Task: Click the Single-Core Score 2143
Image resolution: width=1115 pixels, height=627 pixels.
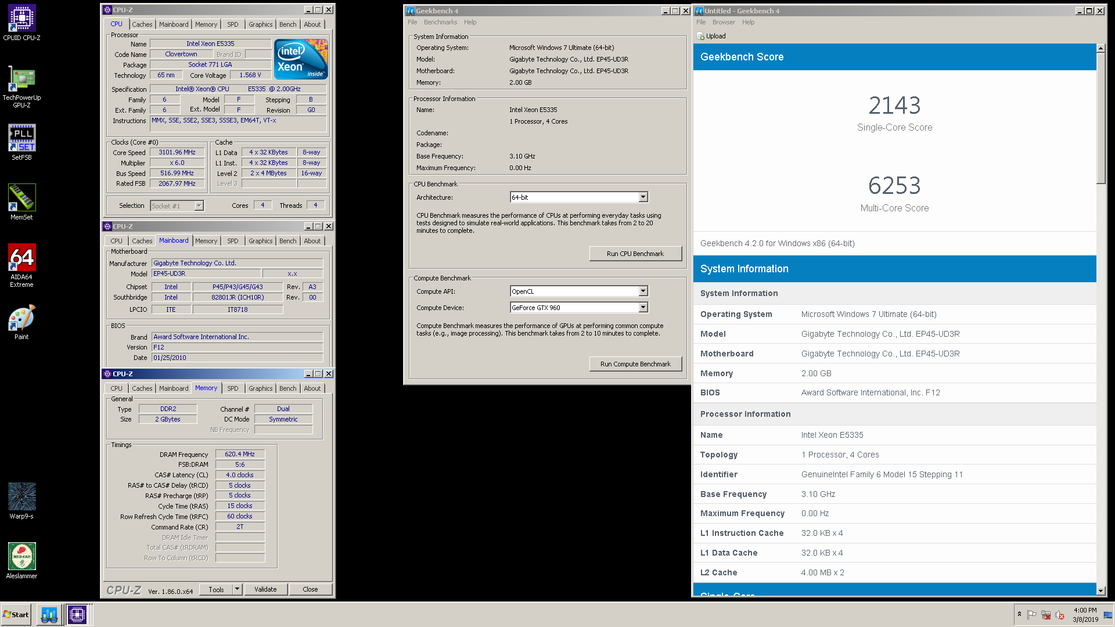Action: click(894, 105)
